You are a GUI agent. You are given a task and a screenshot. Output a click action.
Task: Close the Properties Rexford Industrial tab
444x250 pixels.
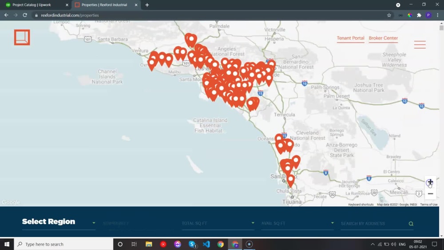(136, 5)
